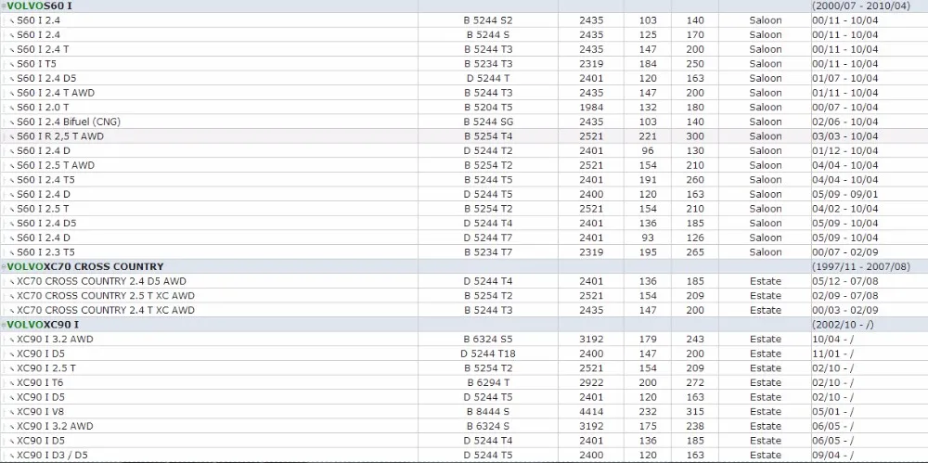Click engine code D 5244 T7
The height and width of the screenshot is (463, 928).
point(488,238)
